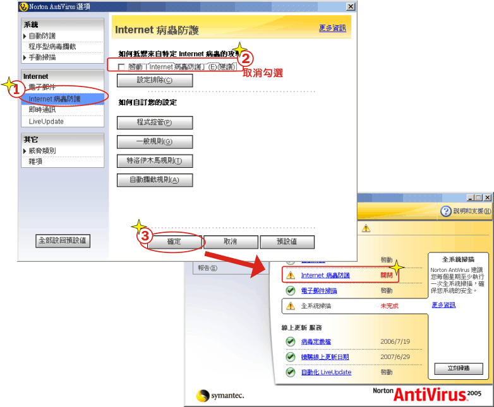Open 特洛伊木馬規則 settings
Image resolution: width=494 pixels, height=407 pixels.
tap(155, 161)
